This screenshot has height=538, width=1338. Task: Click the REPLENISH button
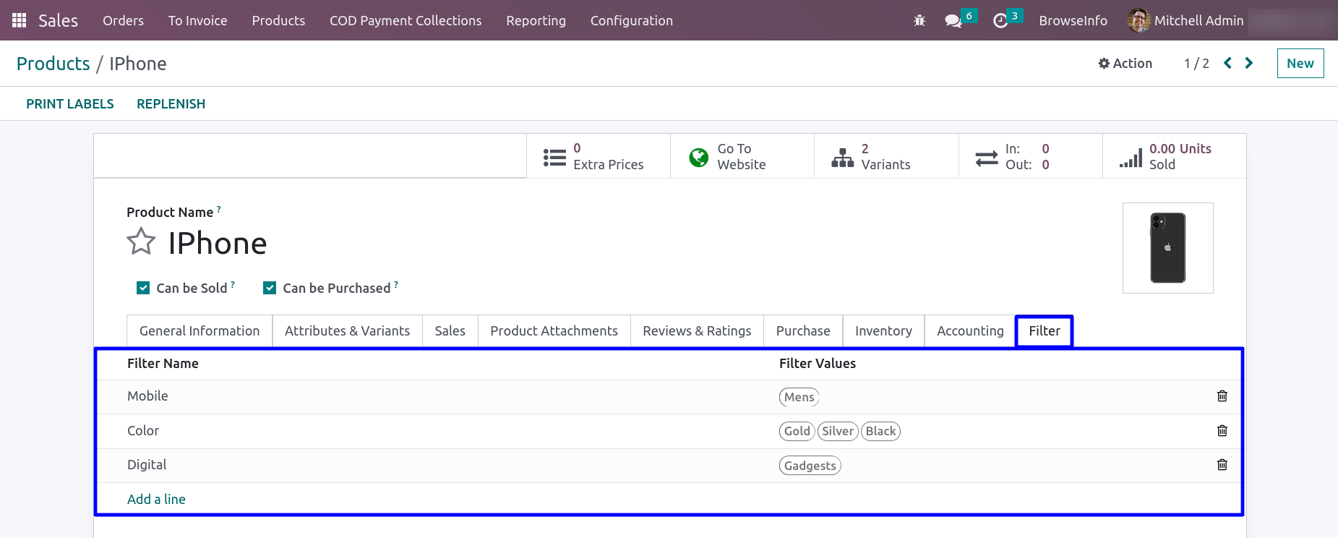(171, 103)
